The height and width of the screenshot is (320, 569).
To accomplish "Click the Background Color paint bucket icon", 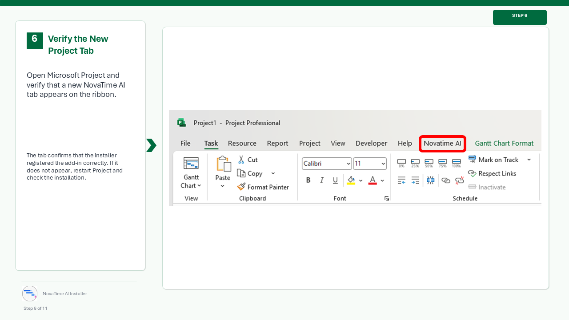I will click(x=351, y=180).
